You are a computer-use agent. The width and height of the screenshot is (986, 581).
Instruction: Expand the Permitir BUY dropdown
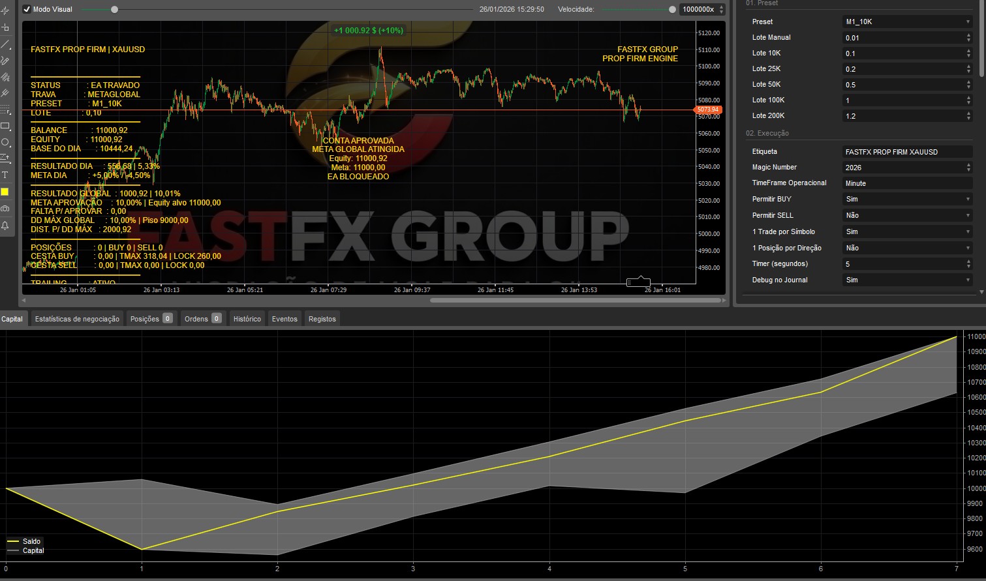tap(907, 199)
